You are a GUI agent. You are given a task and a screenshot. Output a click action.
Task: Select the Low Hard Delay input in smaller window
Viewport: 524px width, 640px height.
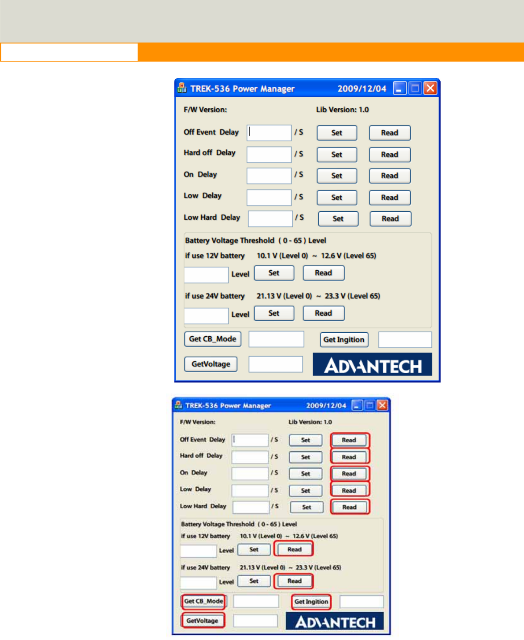pyautogui.click(x=251, y=507)
